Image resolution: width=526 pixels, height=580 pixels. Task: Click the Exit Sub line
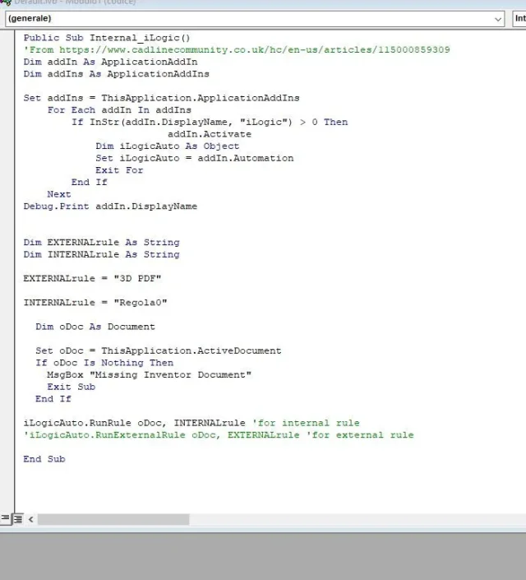click(72, 387)
